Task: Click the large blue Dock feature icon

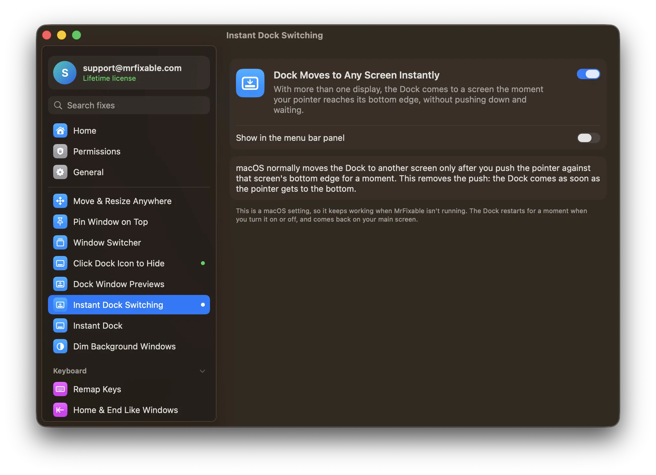Action: (x=250, y=83)
